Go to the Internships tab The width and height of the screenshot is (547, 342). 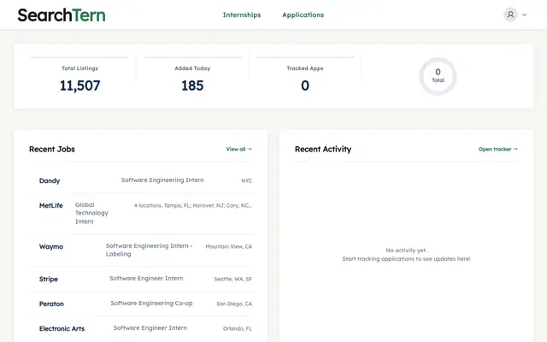(242, 15)
